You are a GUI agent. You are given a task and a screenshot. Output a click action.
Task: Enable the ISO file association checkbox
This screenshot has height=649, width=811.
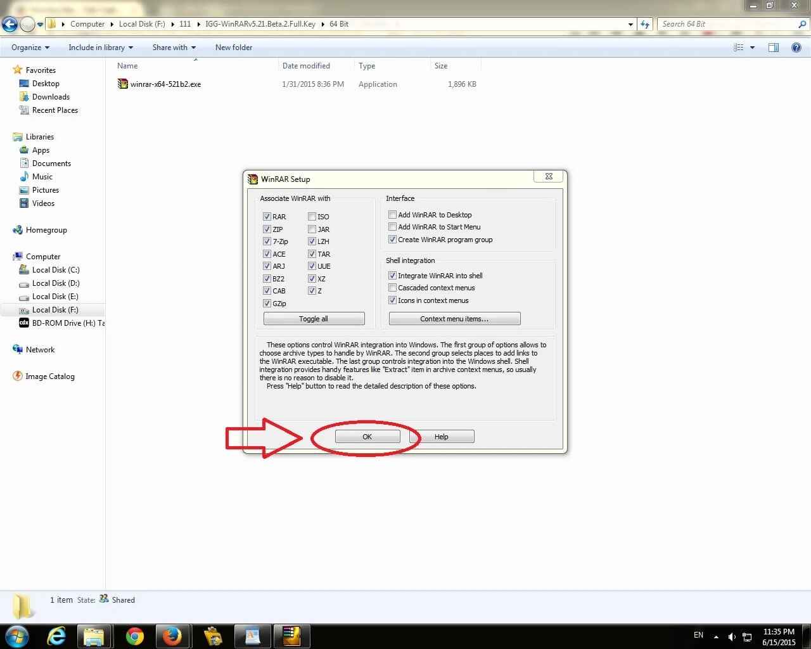(x=312, y=217)
